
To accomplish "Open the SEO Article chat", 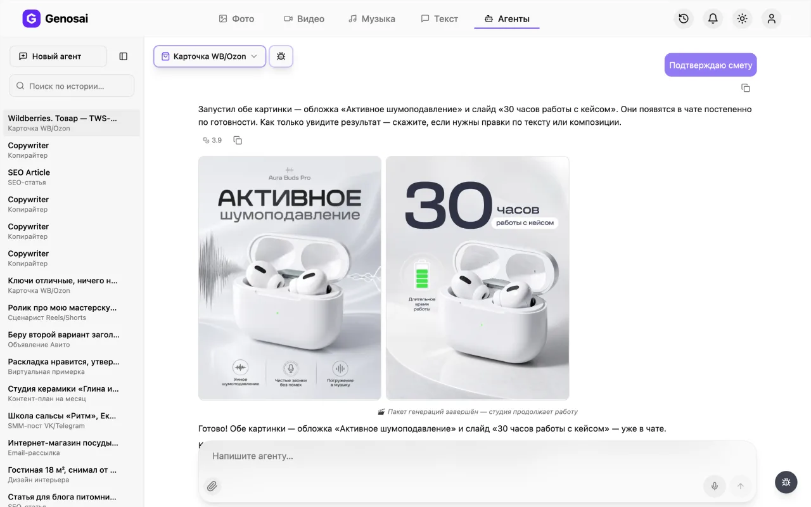I will click(72, 177).
